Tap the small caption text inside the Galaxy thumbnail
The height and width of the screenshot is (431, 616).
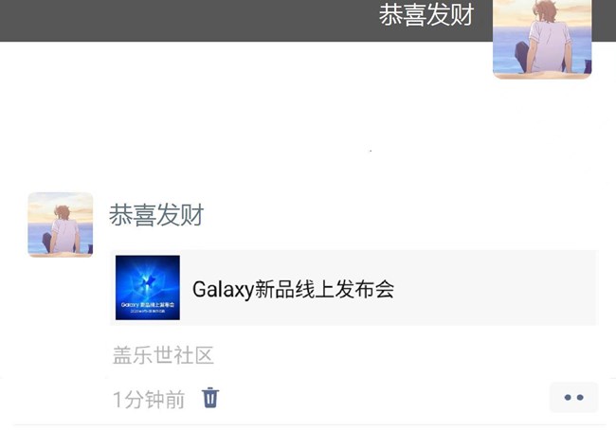[x=148, y=305]
